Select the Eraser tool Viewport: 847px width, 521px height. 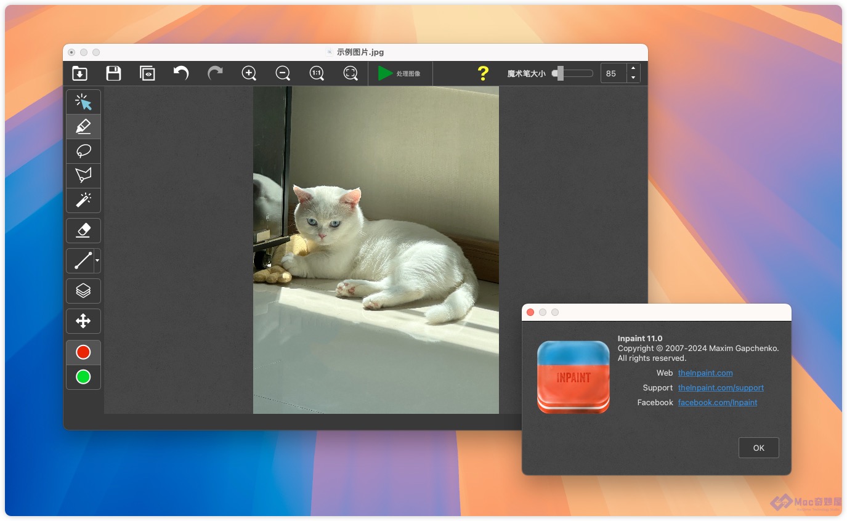point(83,230)
